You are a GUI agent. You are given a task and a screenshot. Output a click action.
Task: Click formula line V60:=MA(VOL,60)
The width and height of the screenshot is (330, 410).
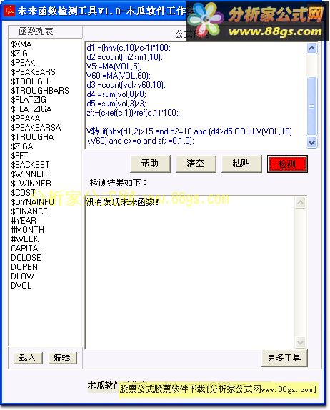coord(119,76)
